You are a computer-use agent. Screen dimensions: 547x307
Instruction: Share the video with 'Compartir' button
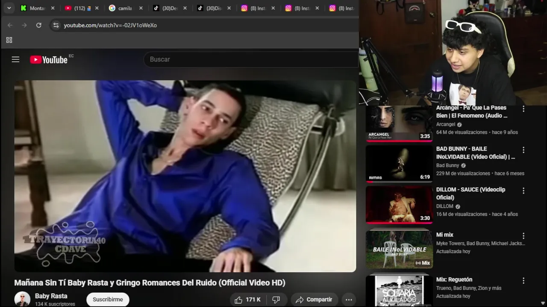click(x=314, y=300)
